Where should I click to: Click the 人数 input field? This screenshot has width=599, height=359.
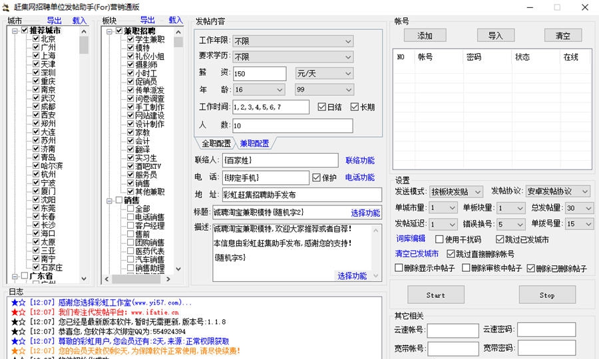(x=293, y=126)
